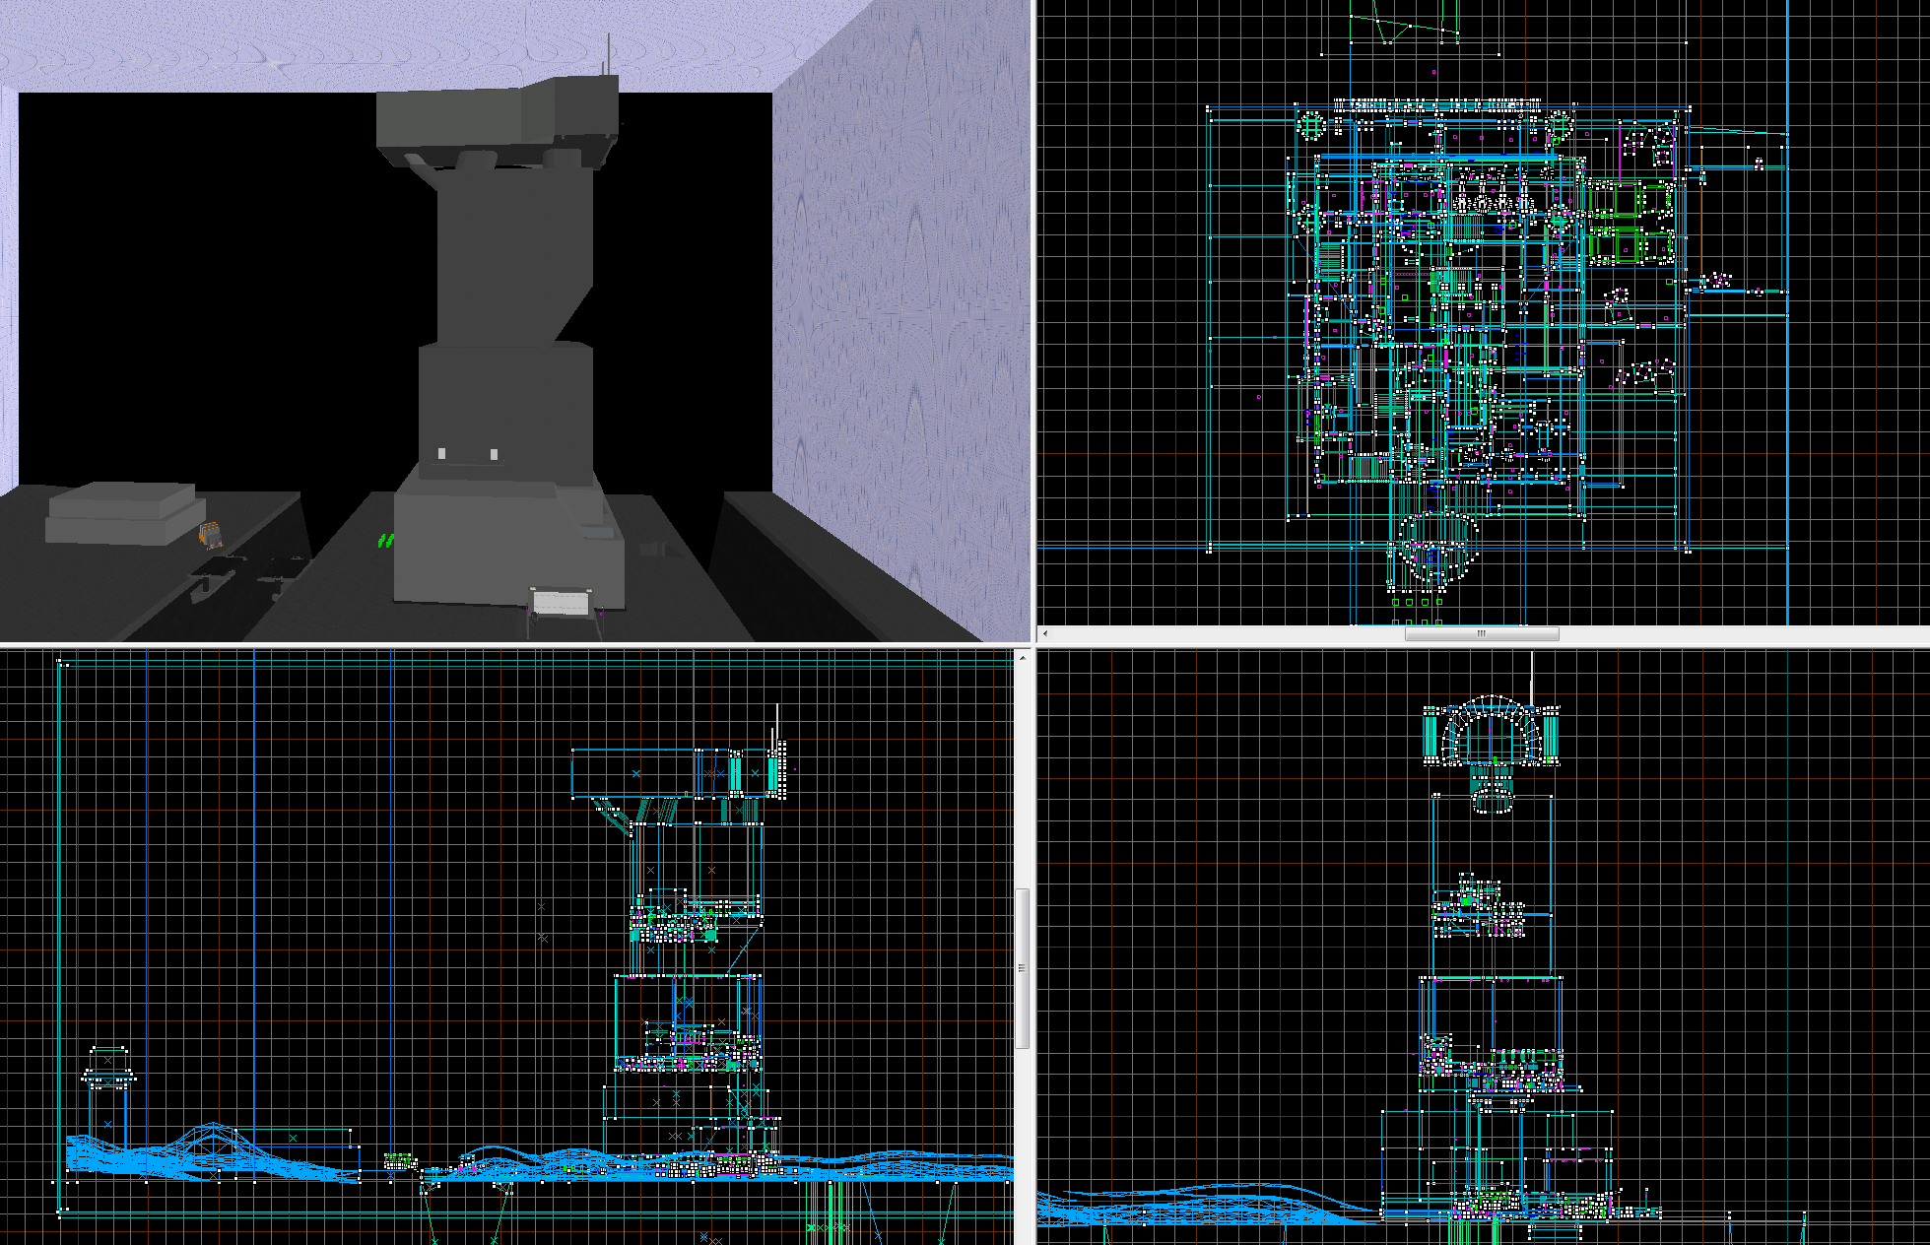This screenshot has width=1930, height=1245.
Task: Select the circular base in top view
Action: tap(1438, 548)
